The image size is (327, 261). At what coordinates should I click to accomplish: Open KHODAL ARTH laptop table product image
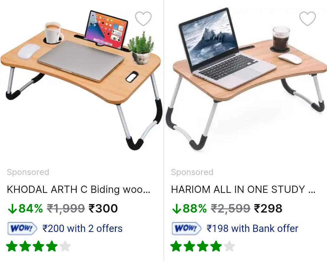[81, 80]
